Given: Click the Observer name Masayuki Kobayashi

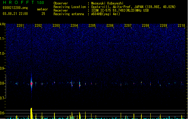Looking at the screenshot, I should (107, 3).
